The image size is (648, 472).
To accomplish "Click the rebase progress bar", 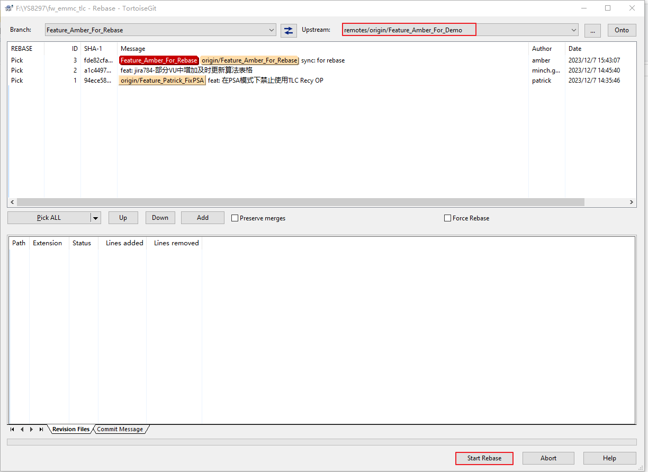I will coord(322,442).
